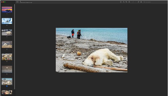The width and height of the screenshot is (168, 96).
Task: Select the partly visible last thumbnail of a crowd
Action: point(7,92)
